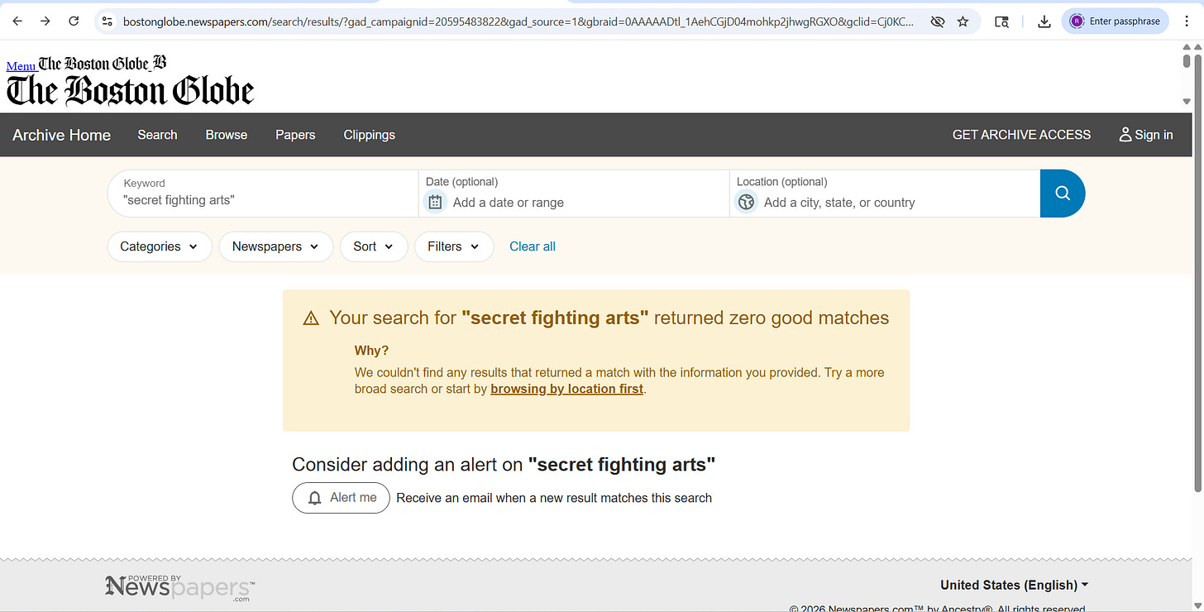Click the header frame scroll down arrow
This screenshot has width=1204, height=612.
click(x=1187, y=101)
